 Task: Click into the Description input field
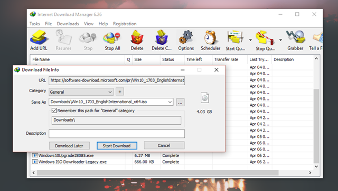click(x=117, y=134)
